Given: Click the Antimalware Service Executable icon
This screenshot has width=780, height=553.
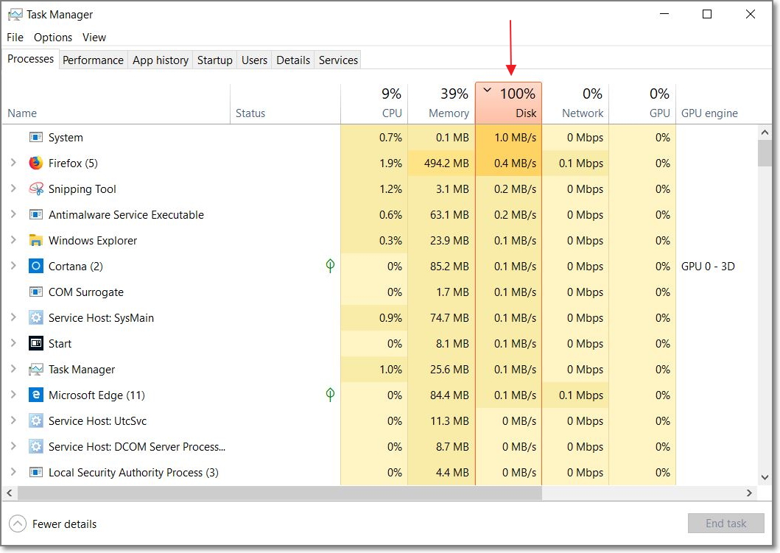Looking at the screenshot, I should tap(36, 215).
